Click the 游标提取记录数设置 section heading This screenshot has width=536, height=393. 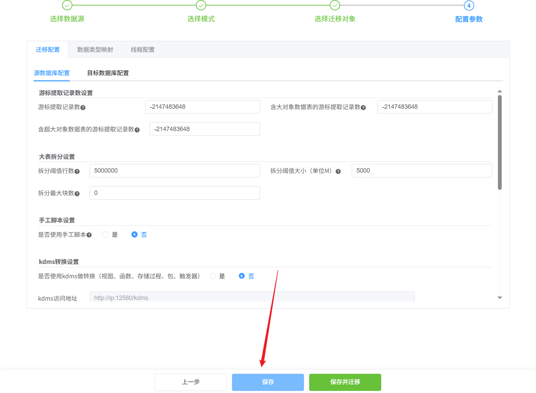(x=66, y=93)
